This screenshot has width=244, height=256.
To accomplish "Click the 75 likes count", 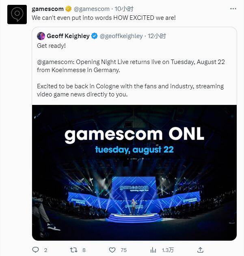I will coord(124,250).
